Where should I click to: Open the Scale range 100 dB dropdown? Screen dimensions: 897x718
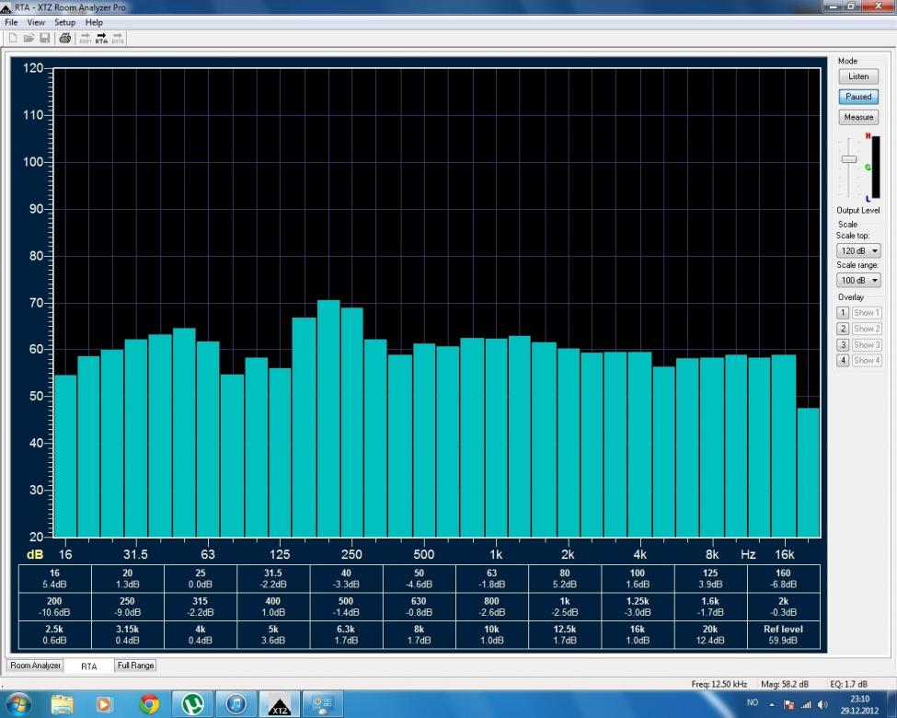[x=857, y=280]
